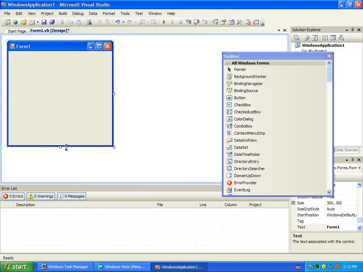Select ErrorProvider in the Toolbox
This screenshot has width=363, height=272.
pyautogui.click(x=275, y=183)
